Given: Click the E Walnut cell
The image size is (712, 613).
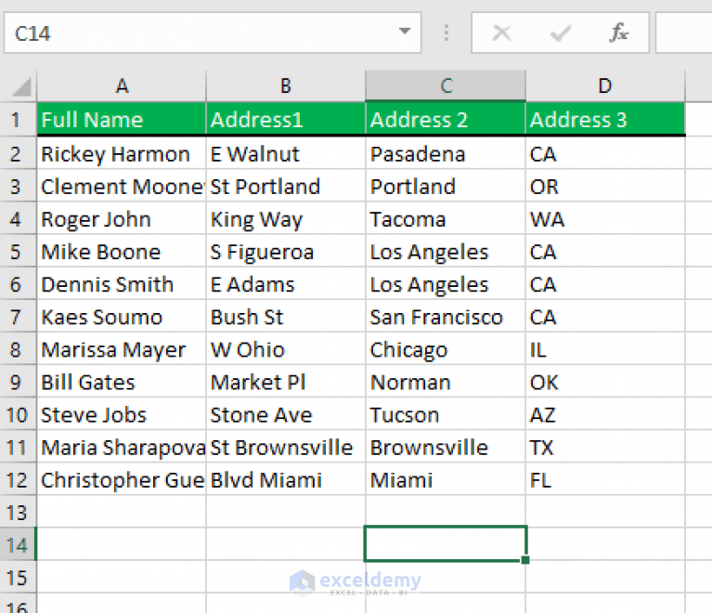Looking at the screenshot, I should coord(286,153).
